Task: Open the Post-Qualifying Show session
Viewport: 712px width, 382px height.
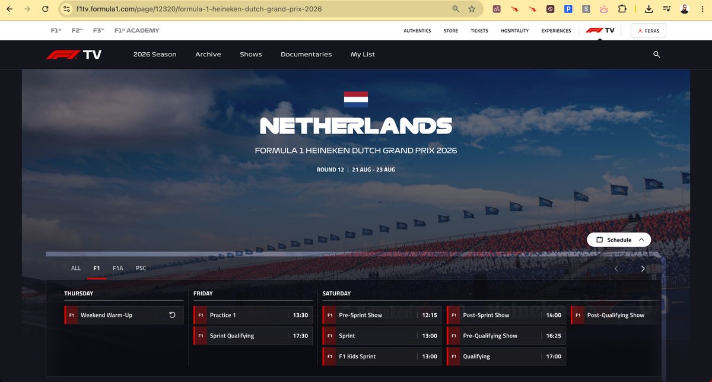Action: [x=616, y=315]
